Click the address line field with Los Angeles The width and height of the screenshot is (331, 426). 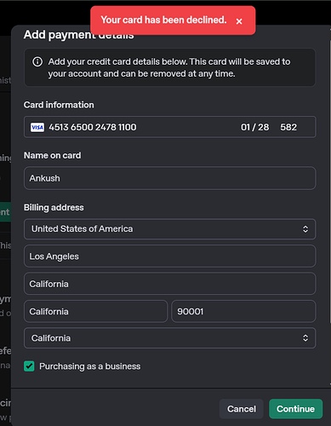pos(169,256)
